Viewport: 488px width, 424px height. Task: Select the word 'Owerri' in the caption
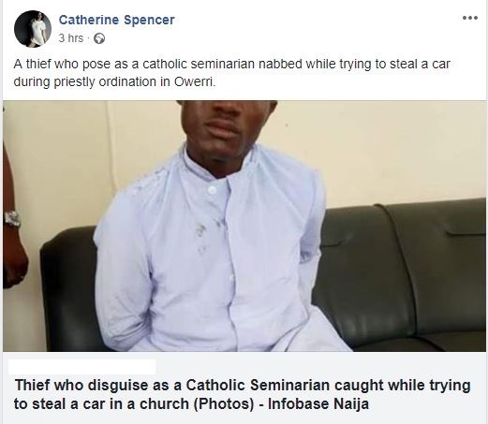(195, 82)
